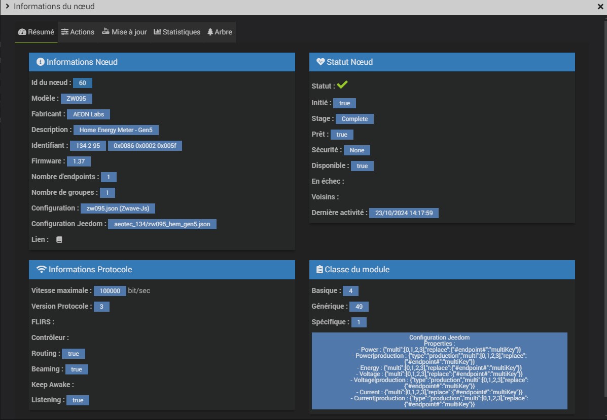Click the info icon in Informations Nœud header
Screen dimensions: 607x420
point(40,62)
